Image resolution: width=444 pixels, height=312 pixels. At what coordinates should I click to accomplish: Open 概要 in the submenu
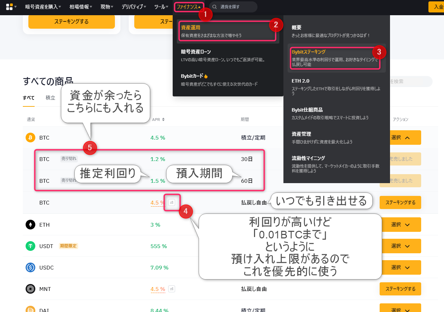coord(337,31)
